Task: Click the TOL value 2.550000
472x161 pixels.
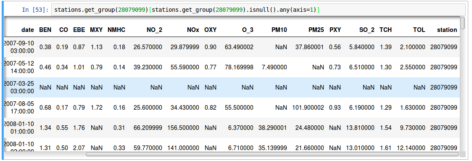Action: point(412,67)
